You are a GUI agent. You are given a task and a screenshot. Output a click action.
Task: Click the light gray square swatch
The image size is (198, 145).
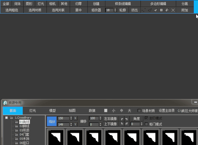click(x=106, y=111)
